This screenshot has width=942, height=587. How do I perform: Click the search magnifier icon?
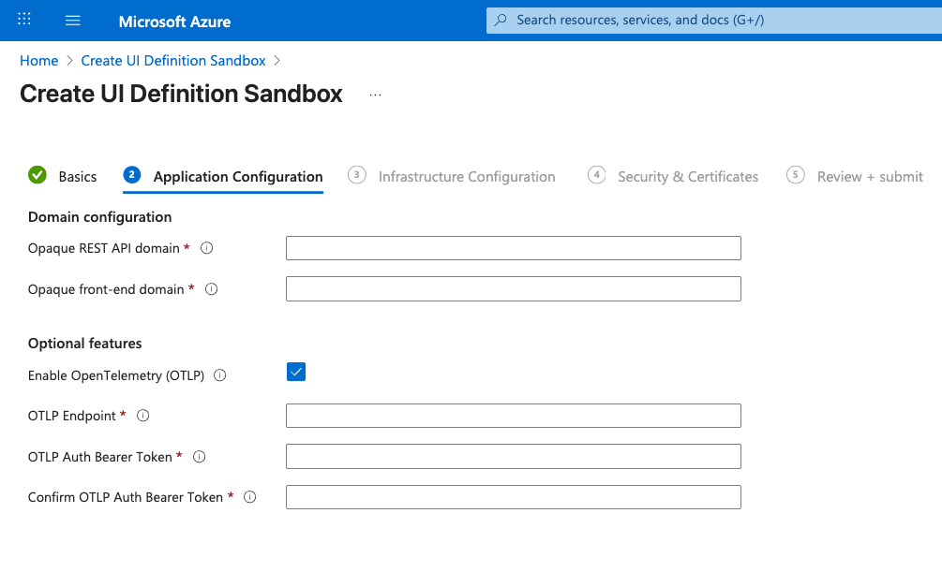pos(501,20)
